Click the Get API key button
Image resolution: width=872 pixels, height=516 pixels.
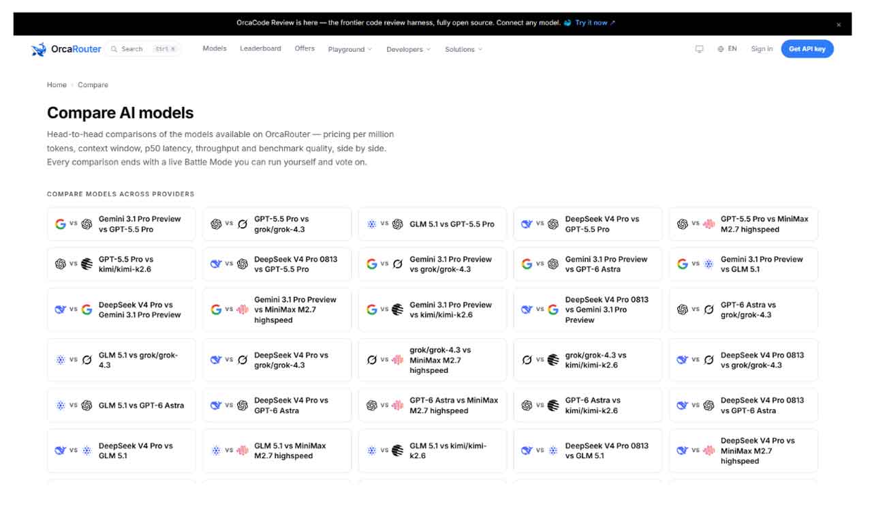(x=807, y=49)
